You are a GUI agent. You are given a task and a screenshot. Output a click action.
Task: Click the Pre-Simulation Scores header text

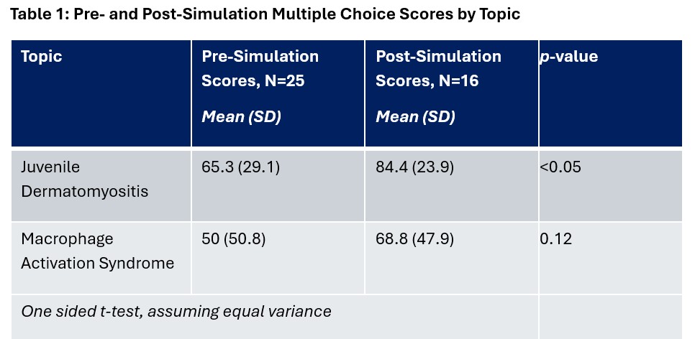(260, 57)
